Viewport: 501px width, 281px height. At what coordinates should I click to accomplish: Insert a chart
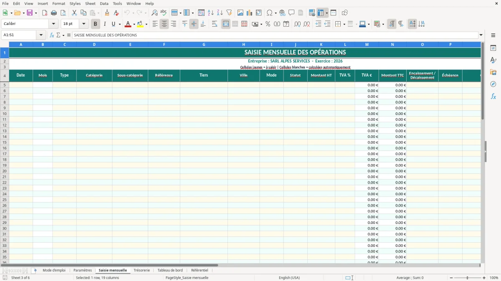coord(250,13)
